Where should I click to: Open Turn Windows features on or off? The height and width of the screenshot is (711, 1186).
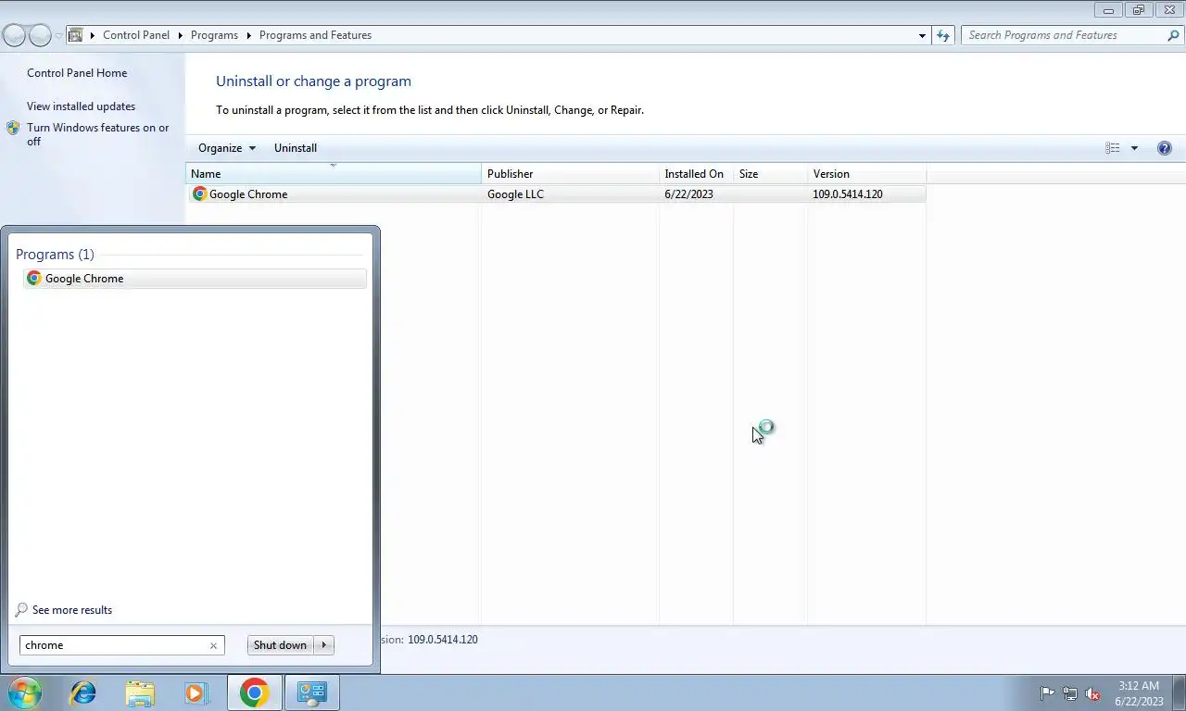pyautogui.click(x=97, y=134)
